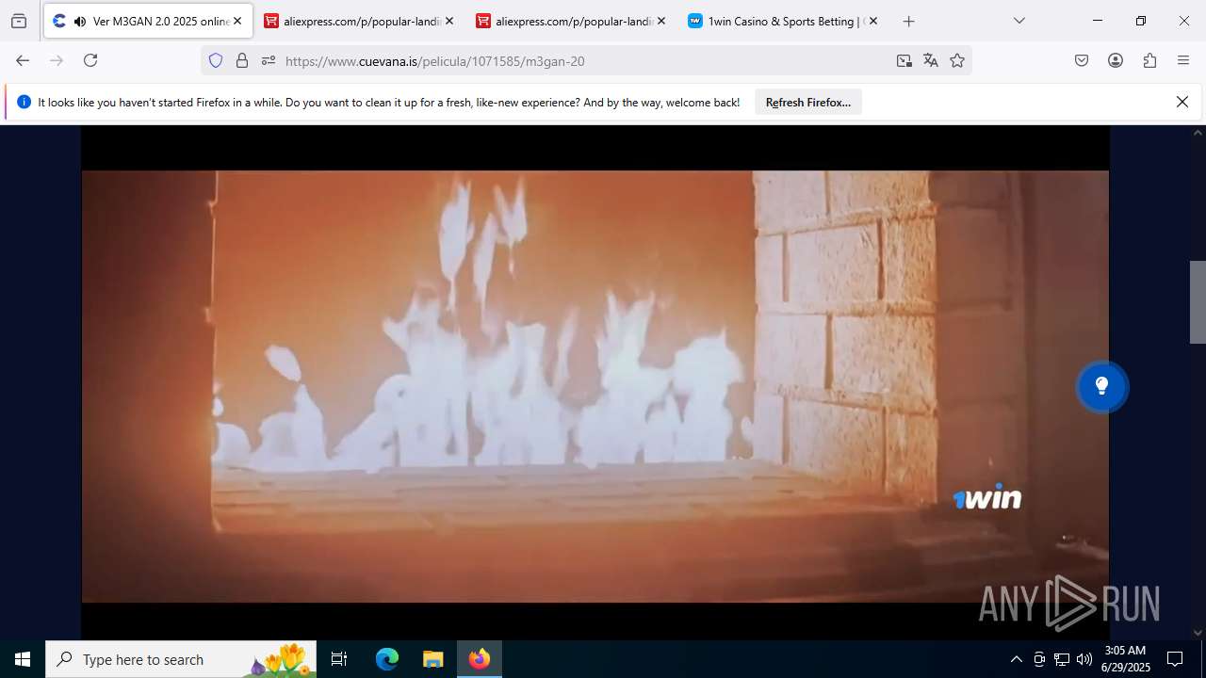The height and width of the screenshot is (678, 1206).
Task: Open the Extensions puzzle icon
Action: tap(1149, 60)
